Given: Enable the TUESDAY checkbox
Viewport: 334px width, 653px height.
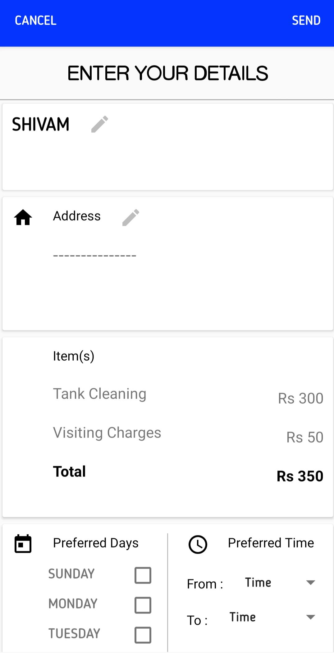Looking at the screenshot, I should [143, 635].
